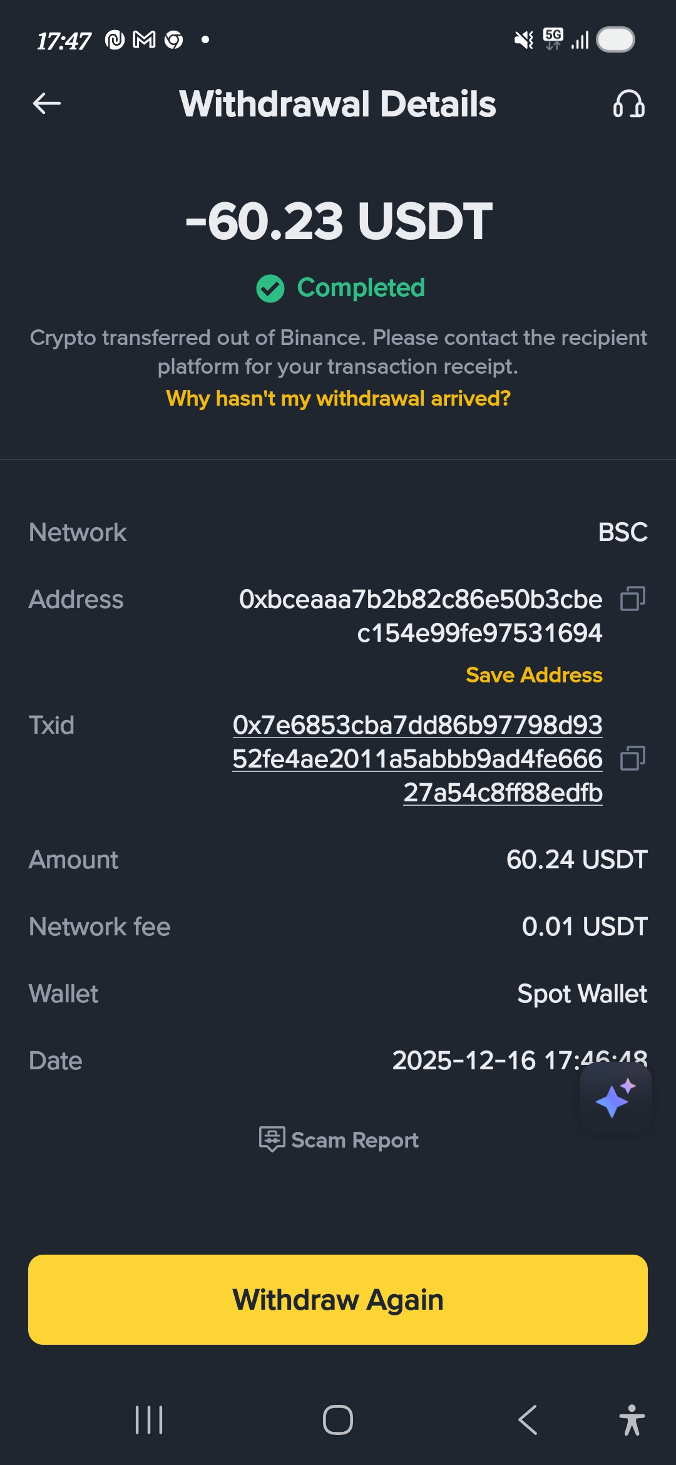Tap Android system back chevron
The image size is (676, 1465).
pos(528,1420)
